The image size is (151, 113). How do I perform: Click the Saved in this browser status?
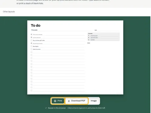point(56,108)
